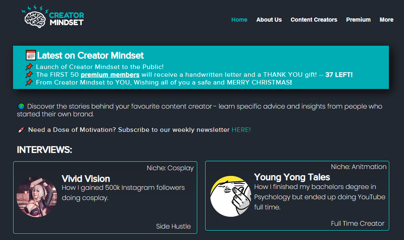Select Home in the navigation bar
The image size is (404, 240).
pyautogui.click(x=239, y=19)
